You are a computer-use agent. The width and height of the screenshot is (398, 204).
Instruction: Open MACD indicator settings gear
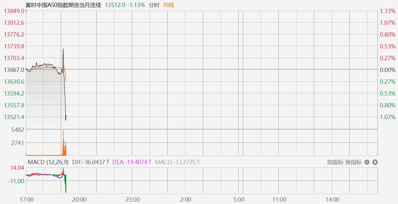click(x=367, y=162)
